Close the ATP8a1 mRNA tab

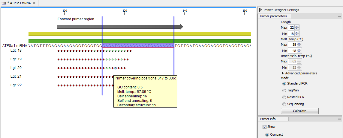[x=34, y=3]
